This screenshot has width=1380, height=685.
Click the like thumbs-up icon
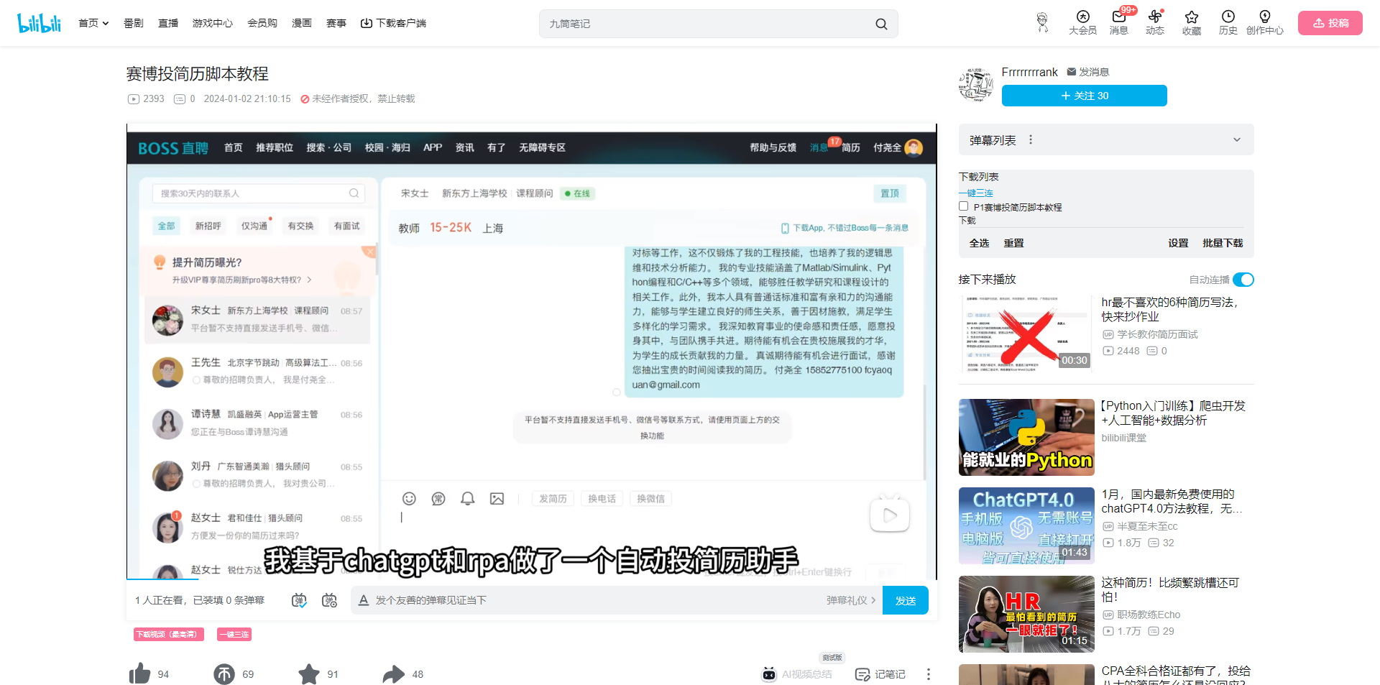click(x=139, y=673)
